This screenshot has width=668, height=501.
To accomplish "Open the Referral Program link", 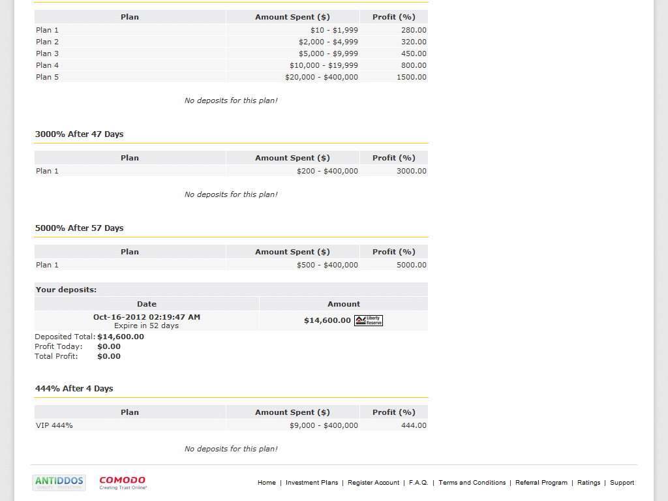I will point(541,483).
